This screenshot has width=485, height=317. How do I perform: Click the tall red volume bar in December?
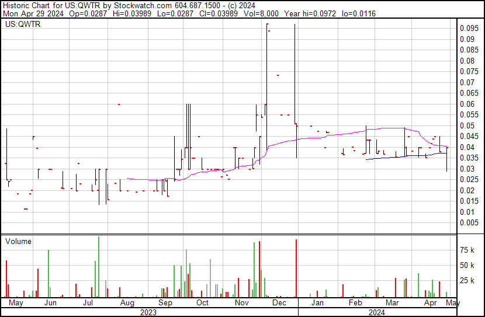point(296,268)
